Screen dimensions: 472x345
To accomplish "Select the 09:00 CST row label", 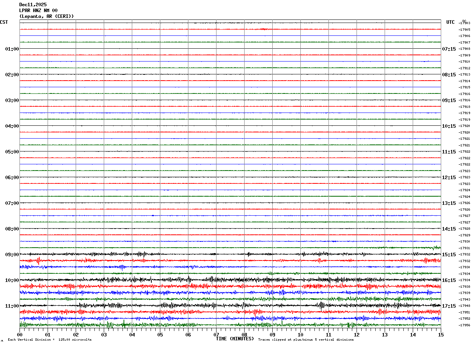I will [12, 255].
